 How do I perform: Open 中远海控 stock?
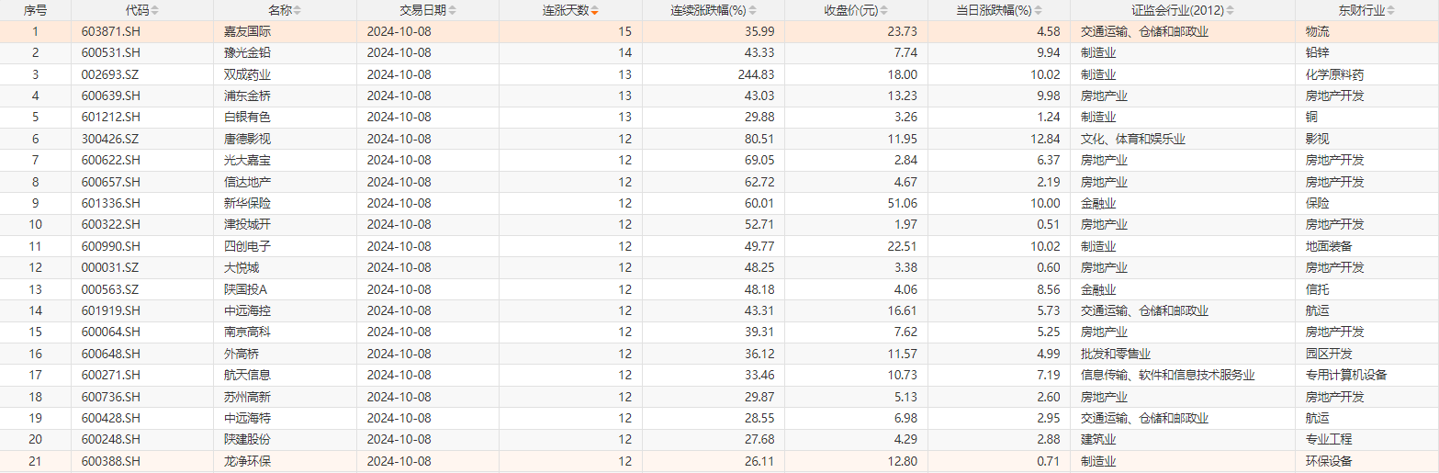(248, 310)
